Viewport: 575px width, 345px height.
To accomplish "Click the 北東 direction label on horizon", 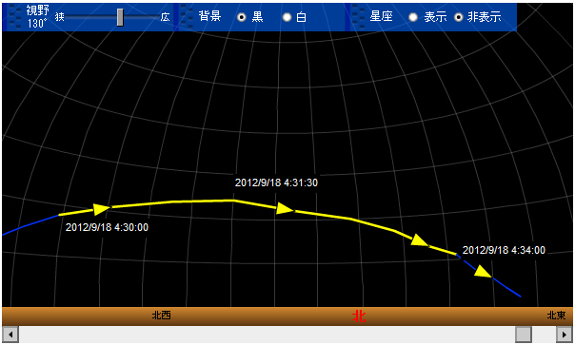I will point(556,316).
